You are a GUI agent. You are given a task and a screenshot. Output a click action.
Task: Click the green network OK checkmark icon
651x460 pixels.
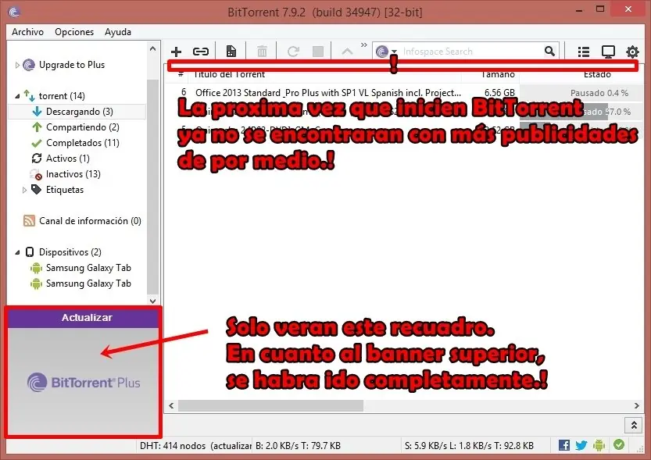[619, 444]
